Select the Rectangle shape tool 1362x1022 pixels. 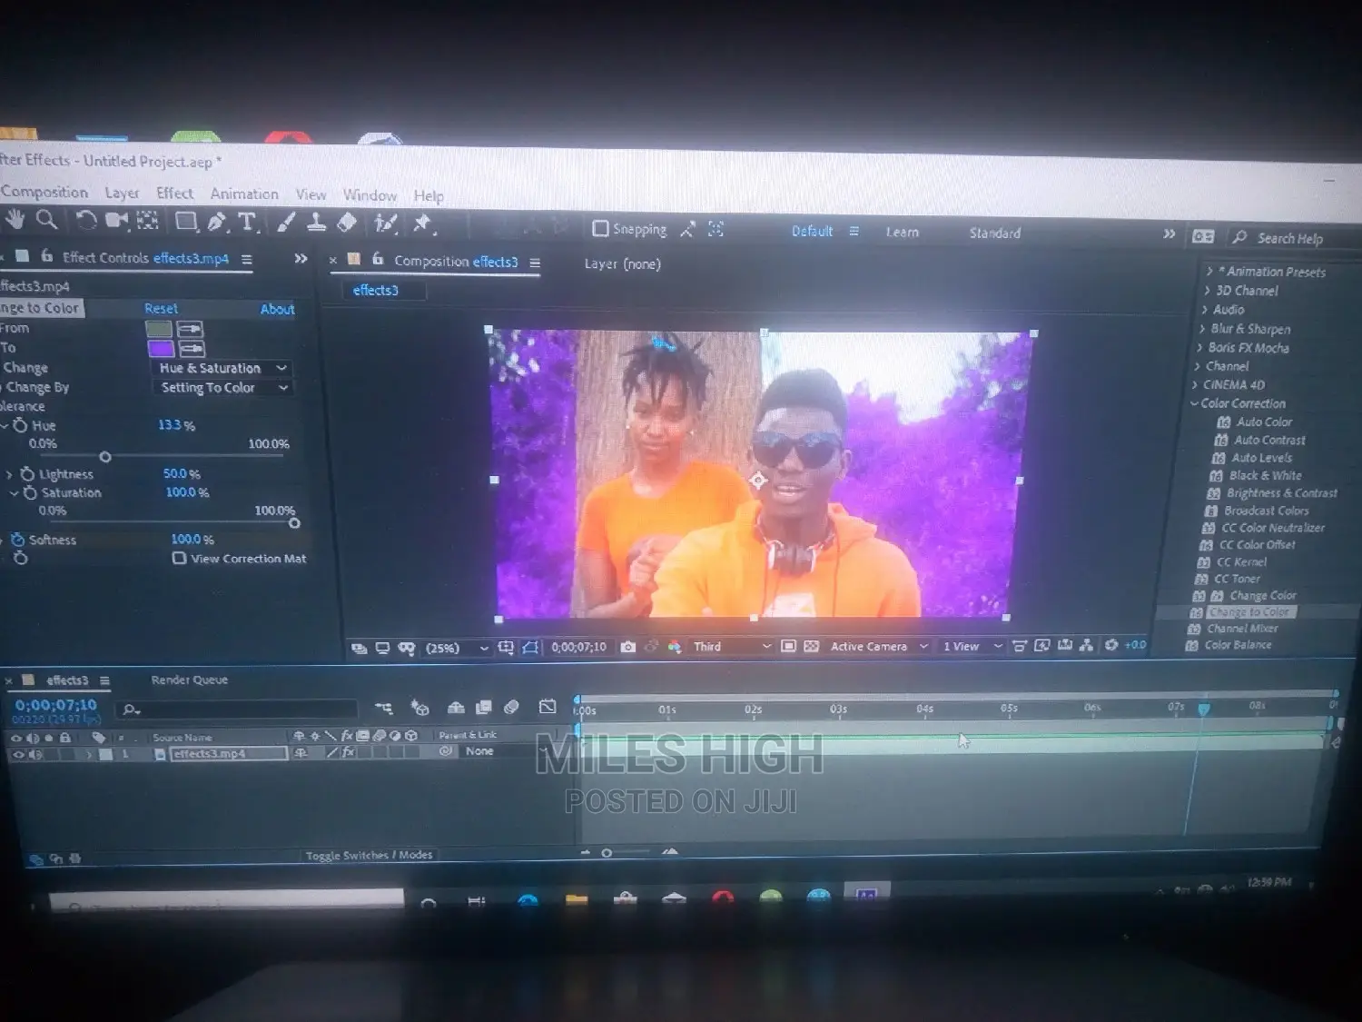[185, 221]
